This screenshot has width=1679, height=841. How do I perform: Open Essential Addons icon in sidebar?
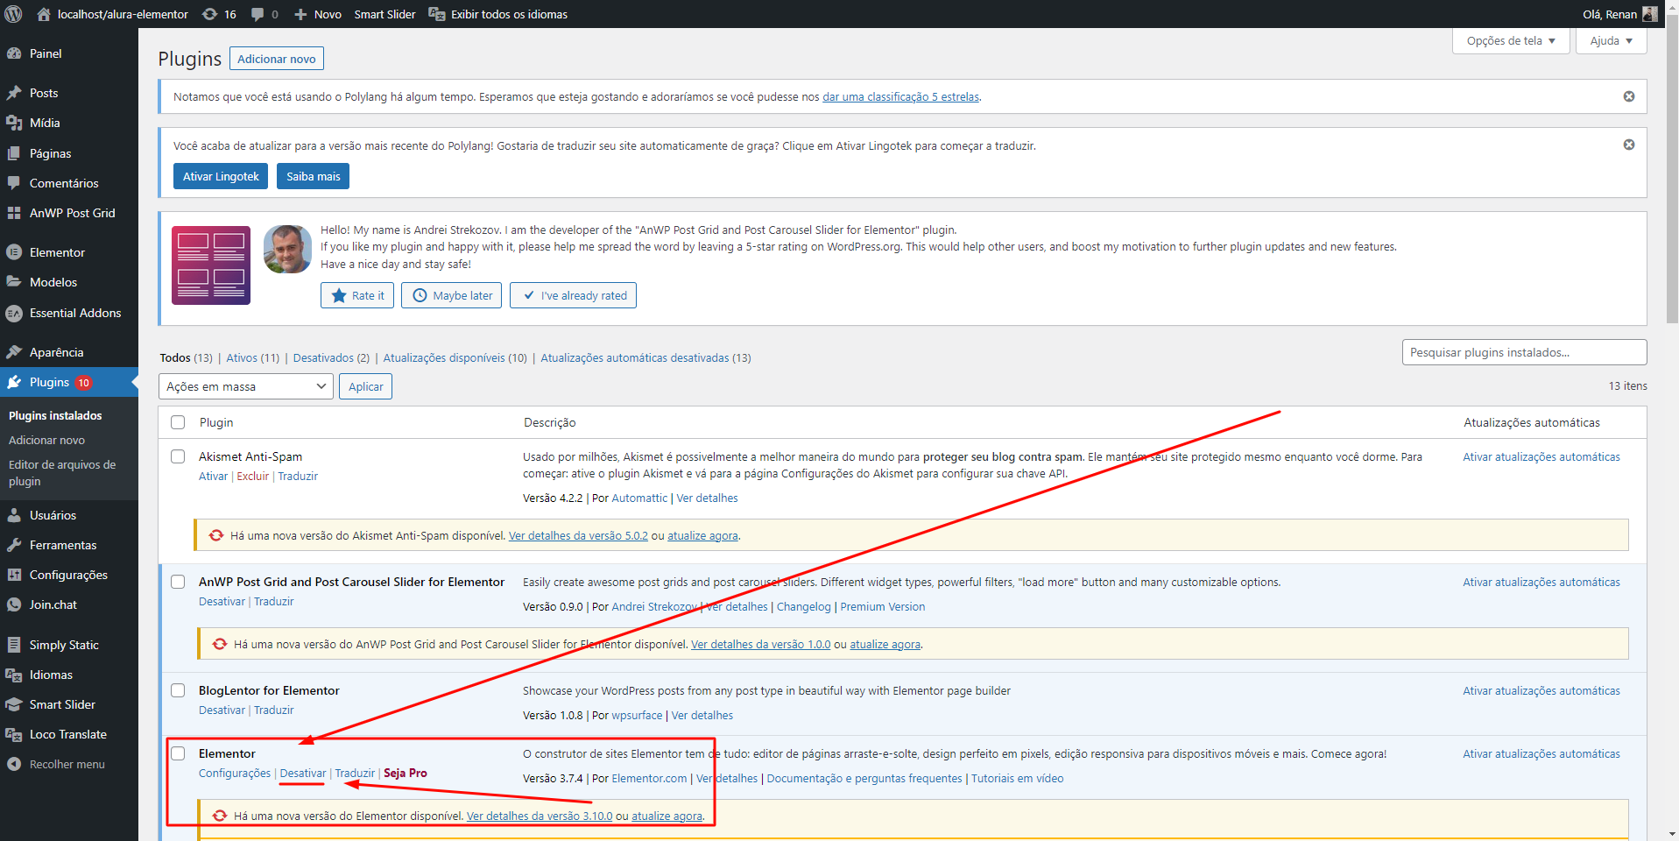pyautogui.click(x=14, y=313)
